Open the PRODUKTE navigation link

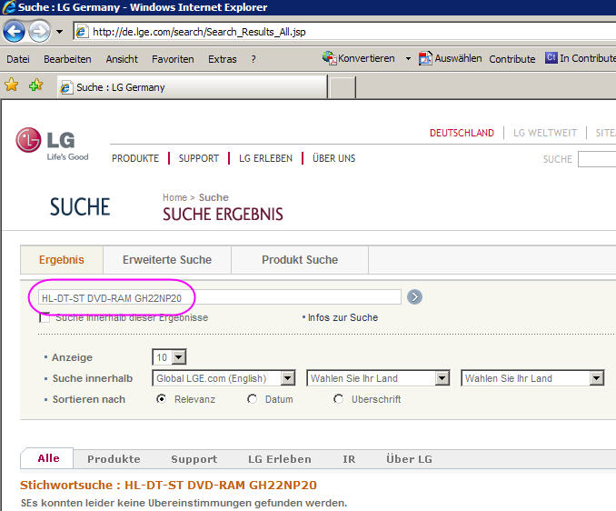pyautogui.click(x=135, y=158)
